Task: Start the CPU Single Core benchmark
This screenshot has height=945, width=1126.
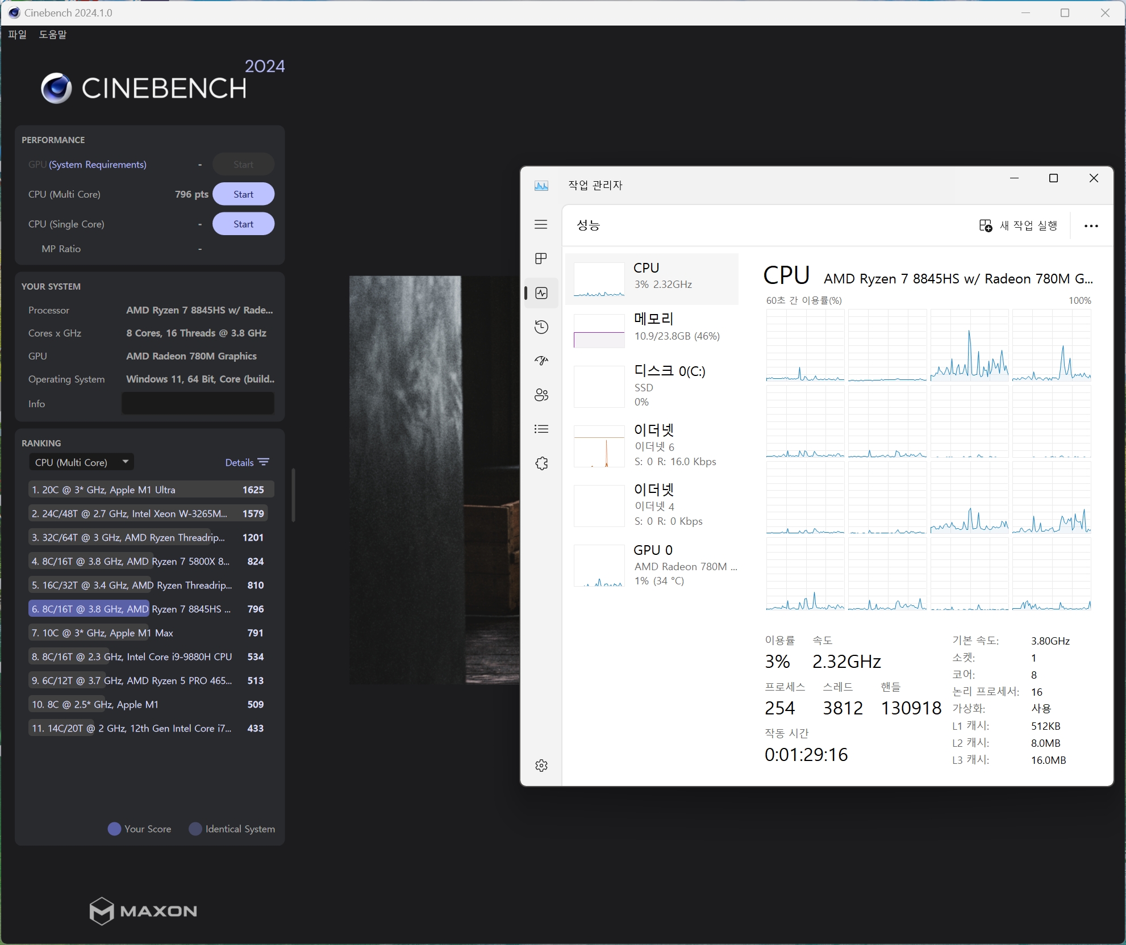Action: coord(243,224)
